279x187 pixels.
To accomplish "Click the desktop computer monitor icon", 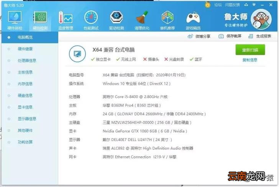I will click(77, 54).
